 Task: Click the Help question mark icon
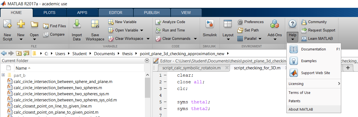(292, 24)
